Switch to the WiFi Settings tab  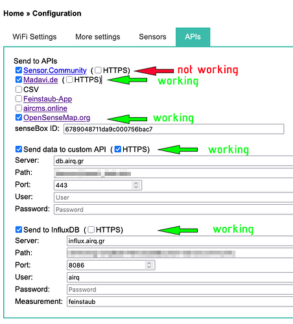click(x=34, y=37)
